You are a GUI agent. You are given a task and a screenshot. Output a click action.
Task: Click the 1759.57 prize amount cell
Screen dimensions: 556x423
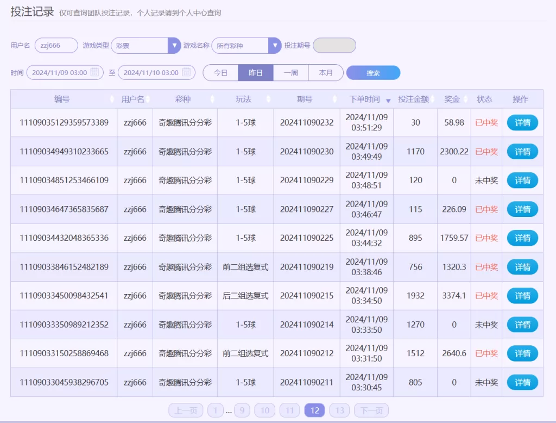(454, 238)
